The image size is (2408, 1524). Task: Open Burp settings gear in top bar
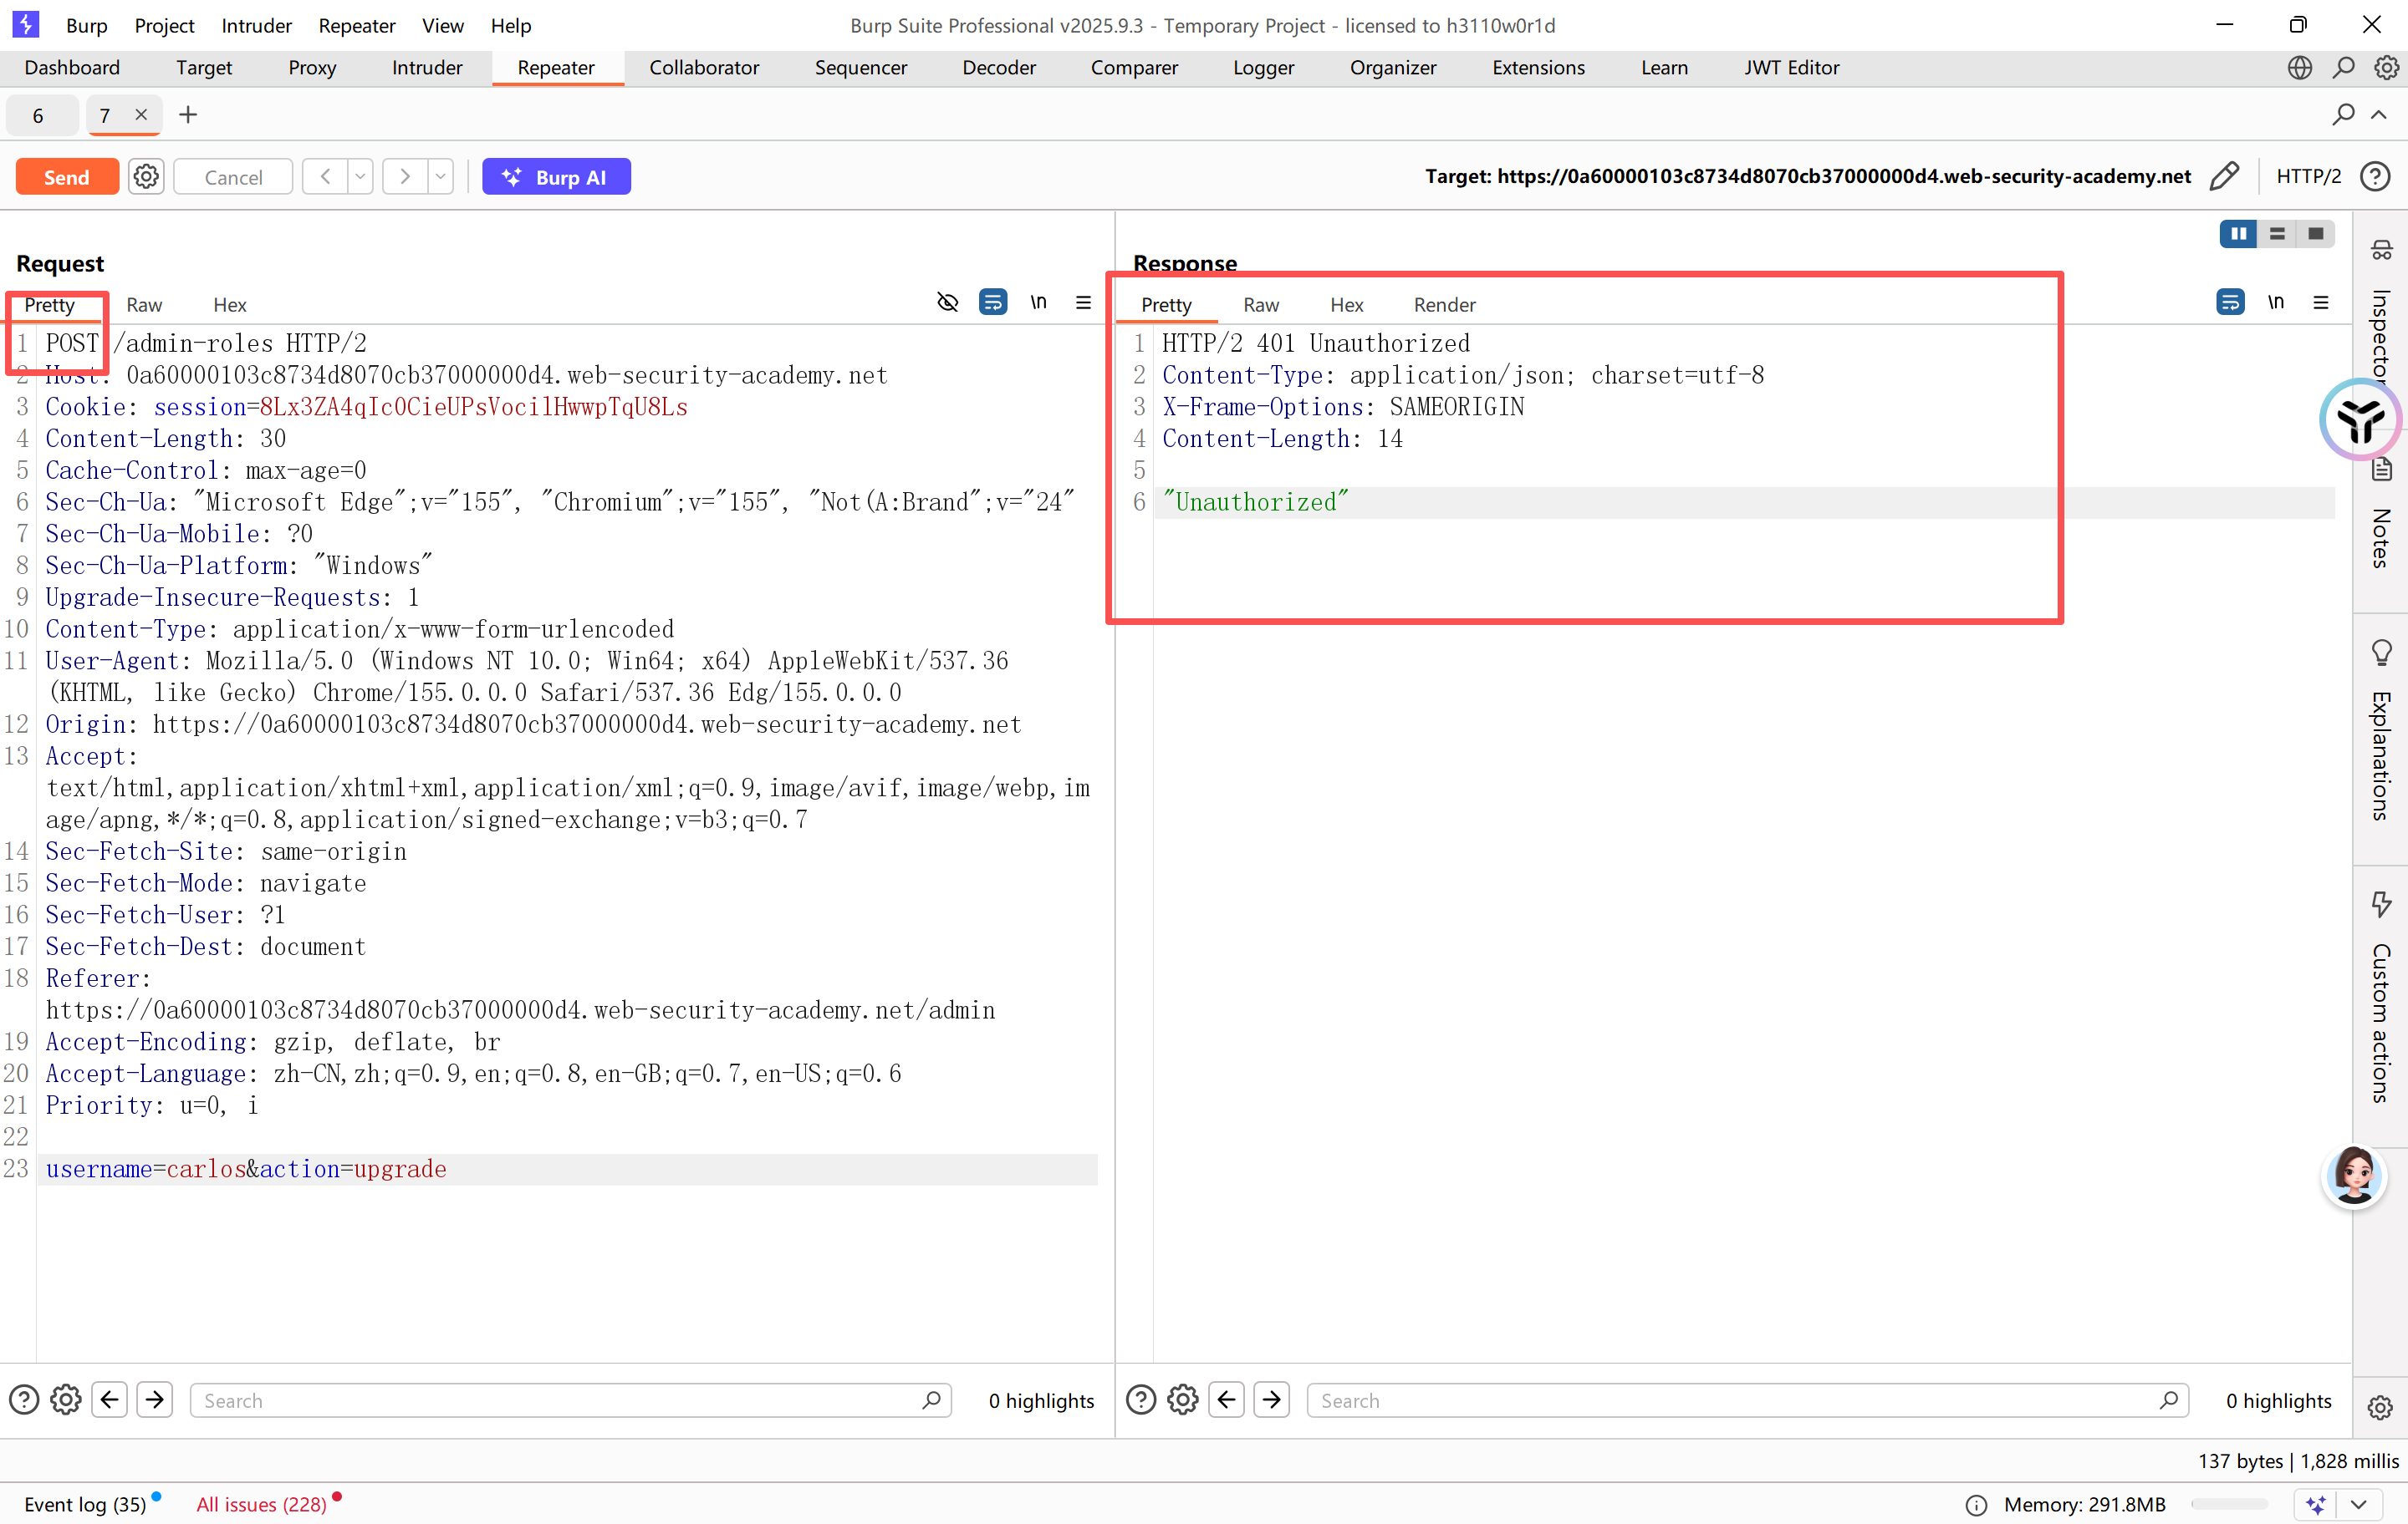click(2386, 68)
